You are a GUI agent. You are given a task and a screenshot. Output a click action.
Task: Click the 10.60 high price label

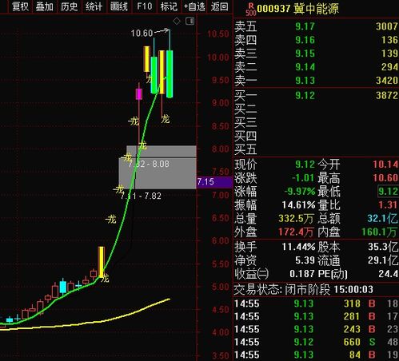pyautogui.click(x=142, y=34)
